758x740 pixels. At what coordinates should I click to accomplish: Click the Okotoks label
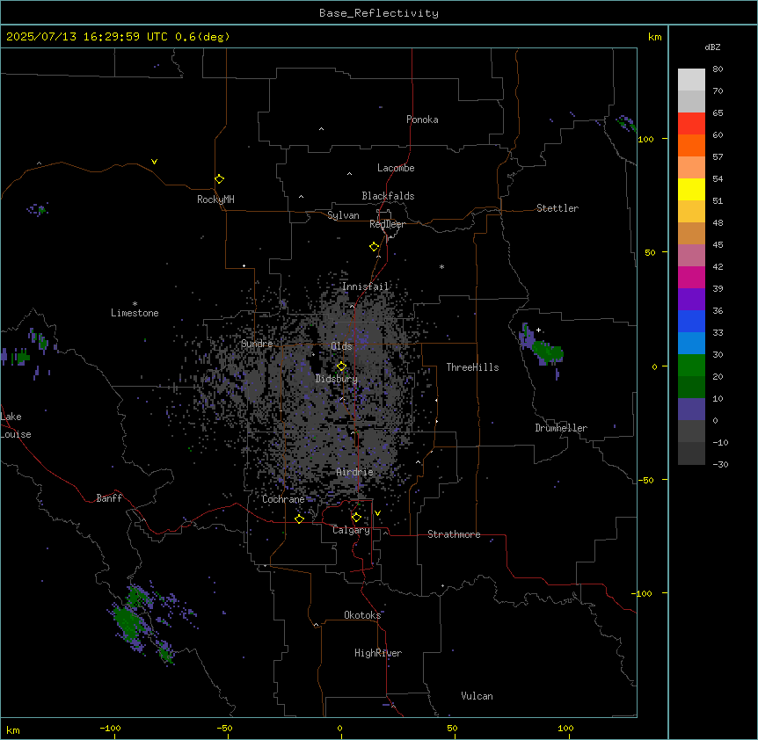pos(362,615)
